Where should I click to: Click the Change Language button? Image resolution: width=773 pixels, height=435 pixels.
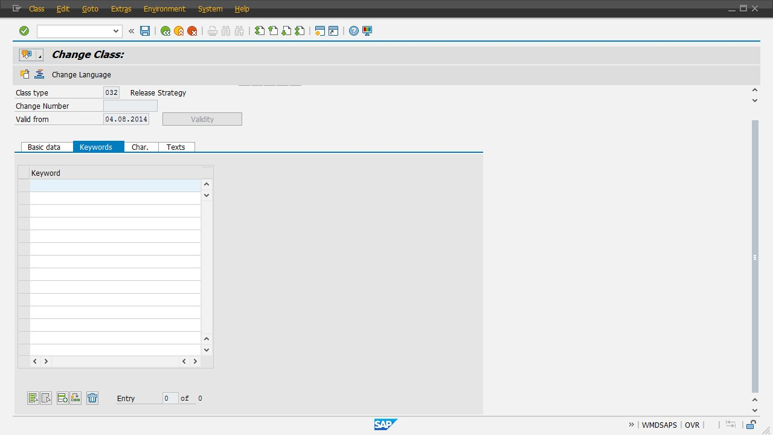[x=81, y=74]
